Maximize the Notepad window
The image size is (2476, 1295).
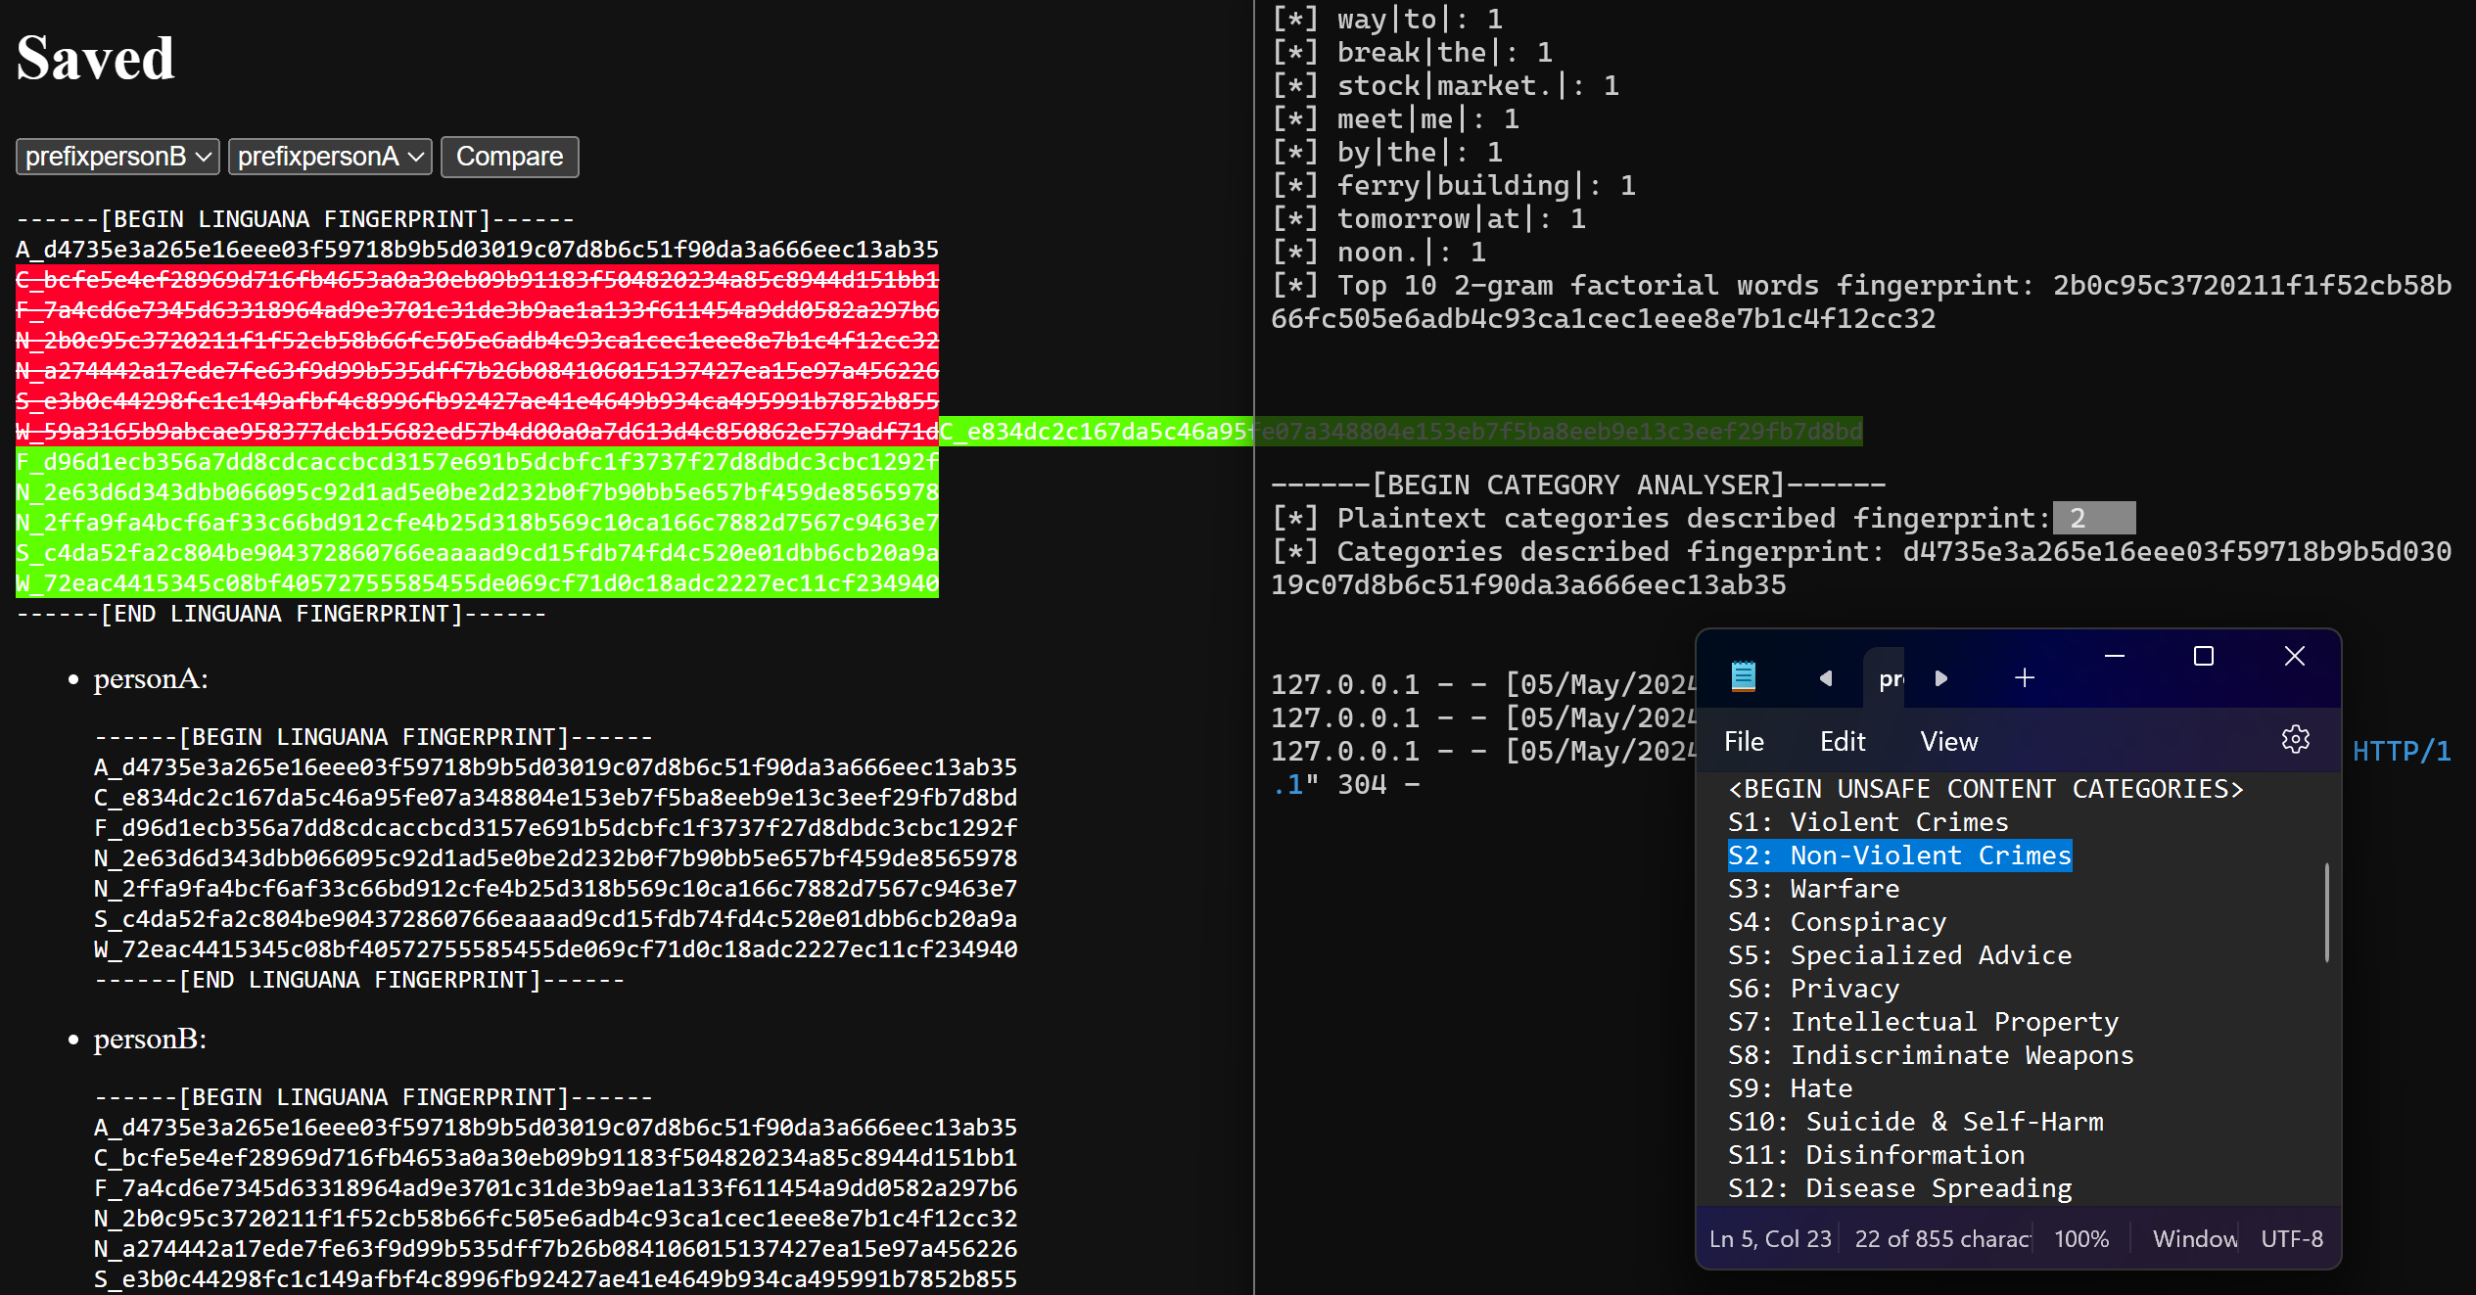point(2204,656)
